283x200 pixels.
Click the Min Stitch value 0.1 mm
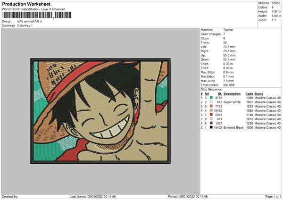[228, 77]
